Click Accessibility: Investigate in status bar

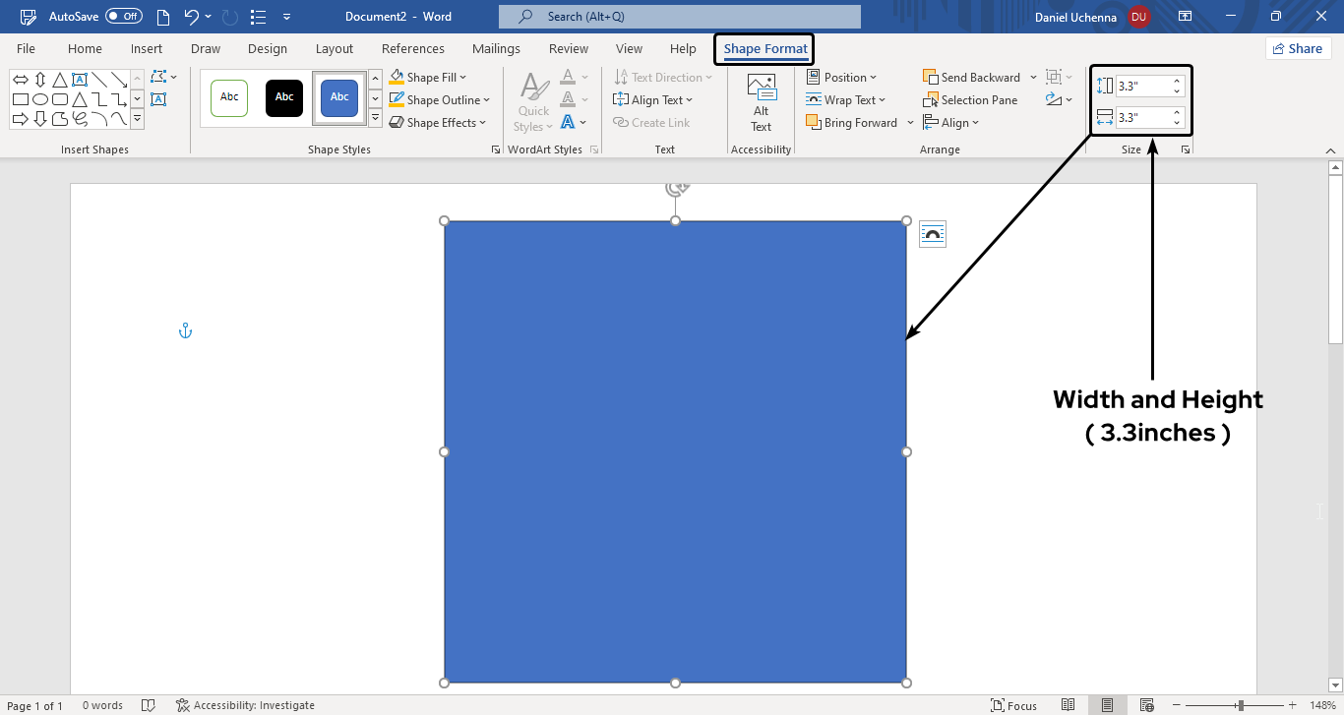tap(246, 705)
